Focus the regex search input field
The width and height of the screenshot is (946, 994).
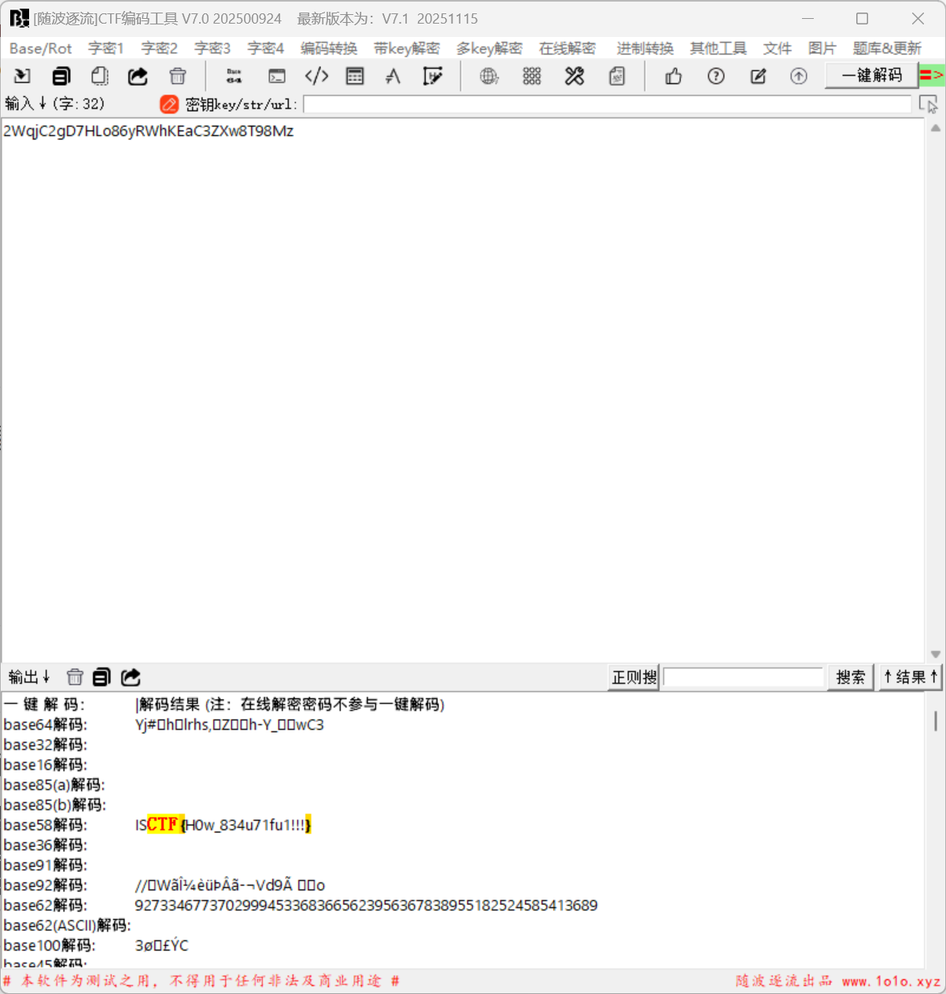point(743,677)
